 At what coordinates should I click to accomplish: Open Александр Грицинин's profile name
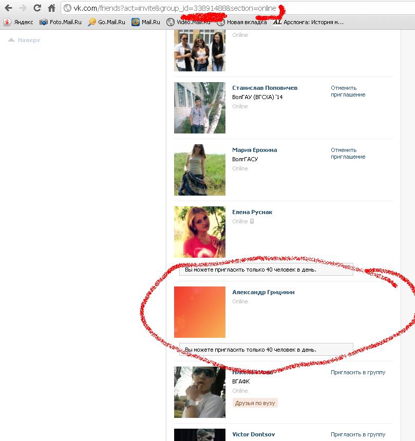pos(263,292)
